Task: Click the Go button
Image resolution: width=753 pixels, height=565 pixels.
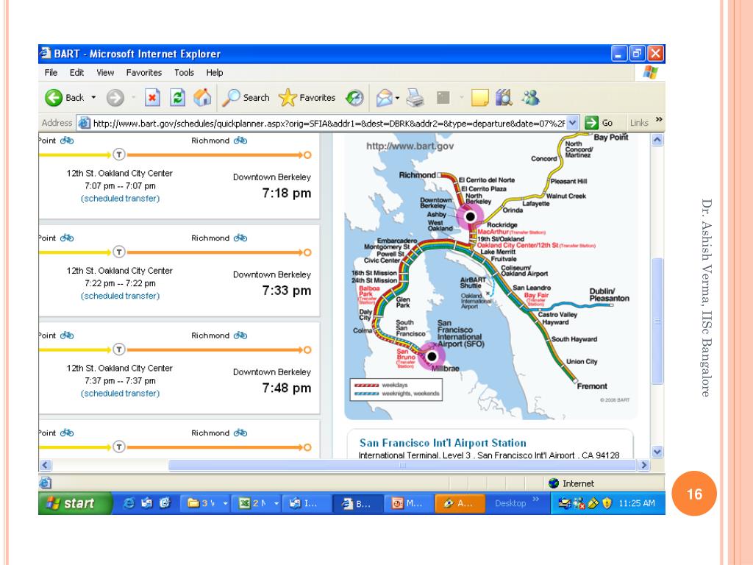Action: pyautogui.click(x=599, y=123)
